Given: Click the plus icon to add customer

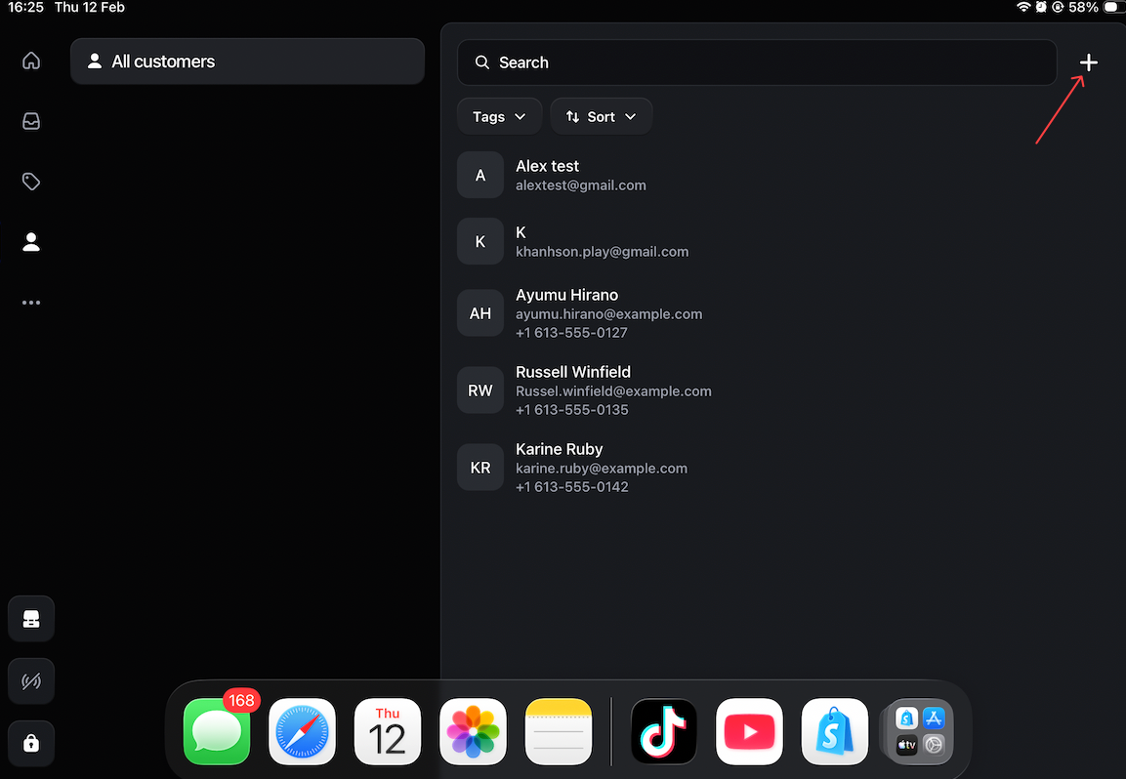Looking at the screenshot, I should click(1088, 62).
